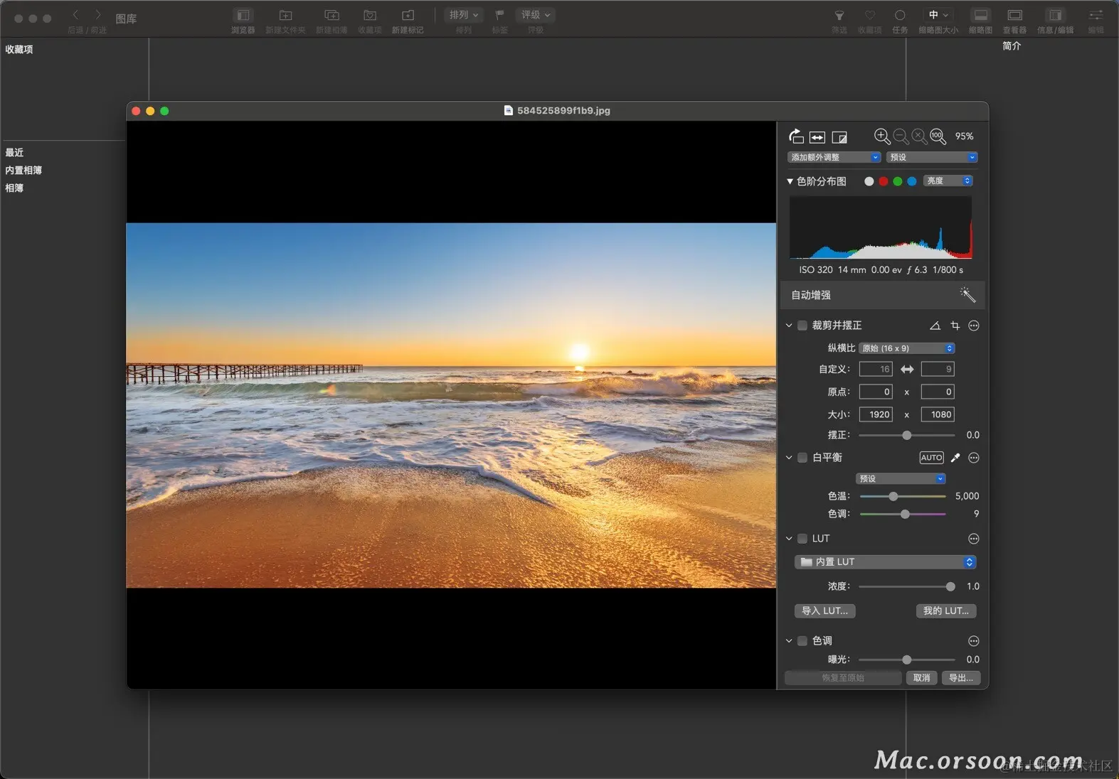Pick the white balance eyedropper tool
This screenshot has width=1119, height=779.
[x=955, y=458]
